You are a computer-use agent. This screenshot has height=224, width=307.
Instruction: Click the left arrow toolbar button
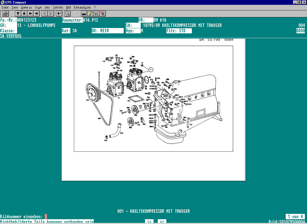30,13
